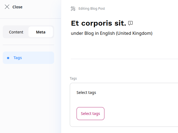Switch to the Content tab
Screen dimensions: 178x133
(x=16, y=32)
